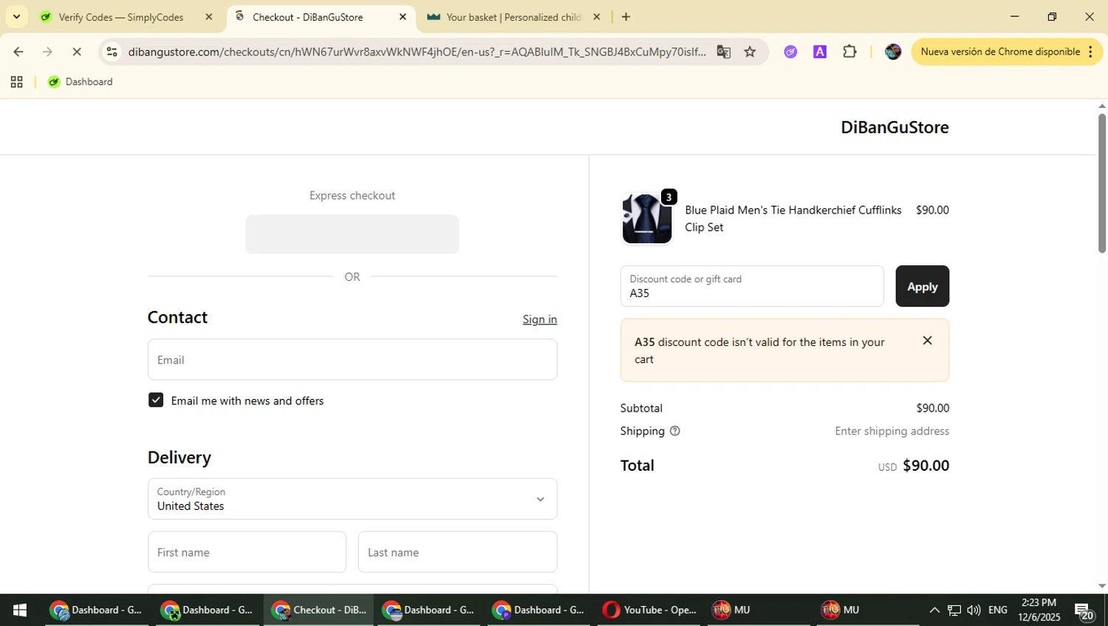Viewport: 1108px width, 626px height.
Task: Open the apps grid in bookmarks bar
Action: click(x=16, y=82)
